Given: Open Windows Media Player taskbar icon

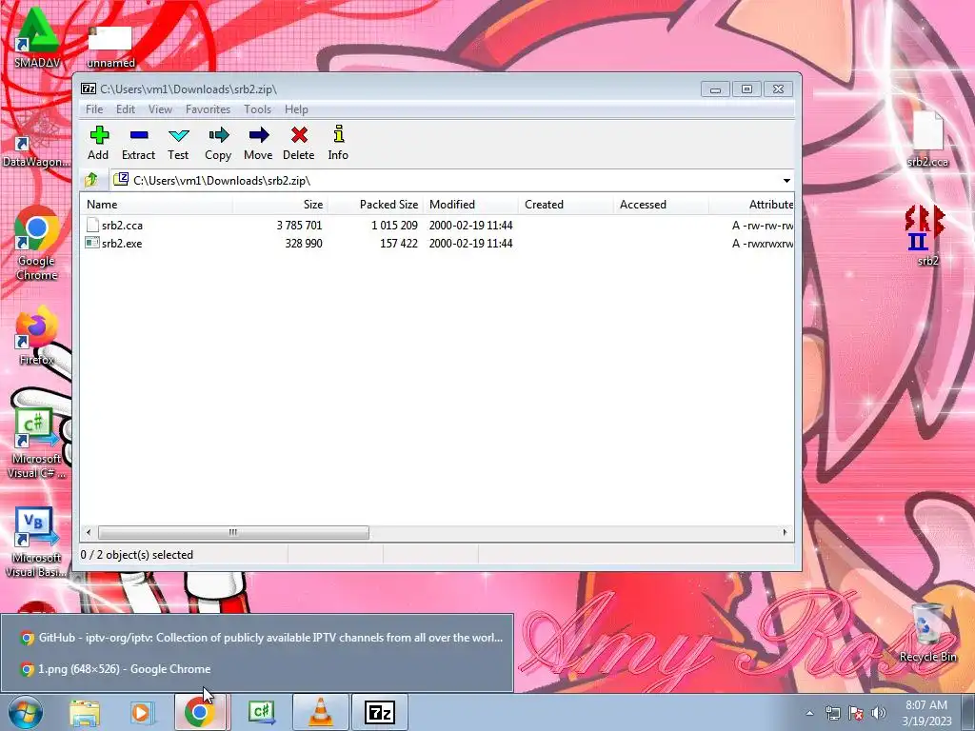Looking at the screenshot, I should pos(141,712).
